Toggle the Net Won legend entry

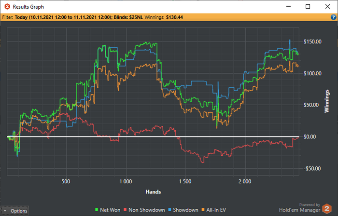click(x=108, y=210)
